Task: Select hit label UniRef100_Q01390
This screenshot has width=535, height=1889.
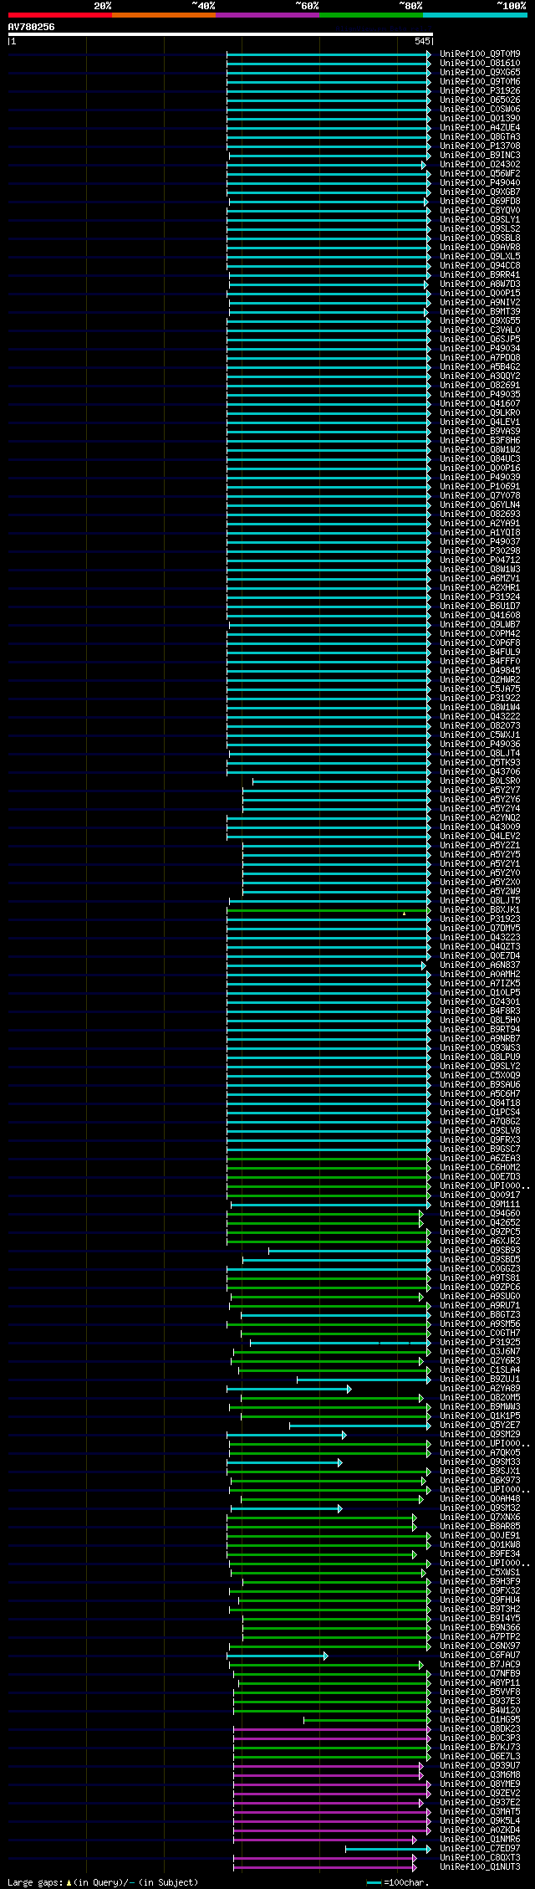Action: point(480,119)
